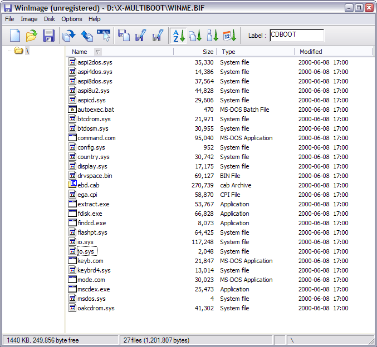Select root folder in the tree pane
The image size is (377, 347).
coord(22,51)
